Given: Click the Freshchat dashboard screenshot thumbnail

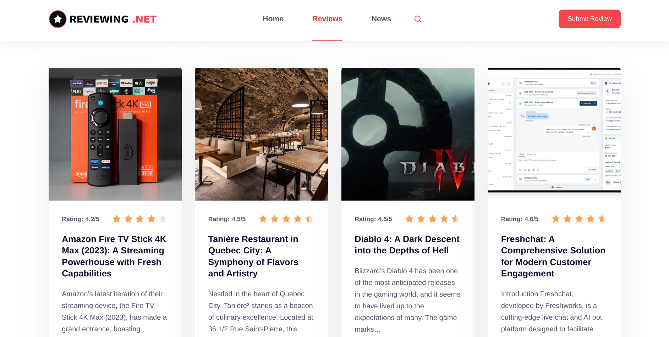Looking at the screenshot, I should (554, 130).
